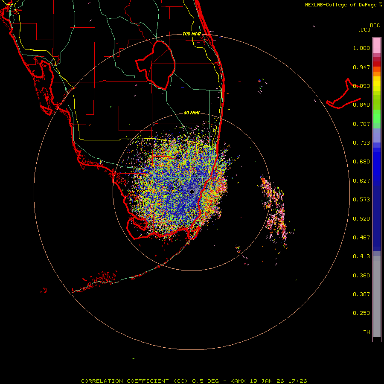Pick the bright green band on the colorbar
384x384 pixels.
[377, 116]
